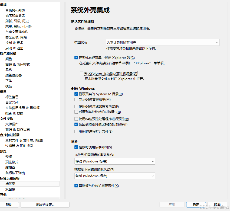Check 用64位进程打开文件 checkbox
This screenshot has width=230, height=211.
point(76,132)
